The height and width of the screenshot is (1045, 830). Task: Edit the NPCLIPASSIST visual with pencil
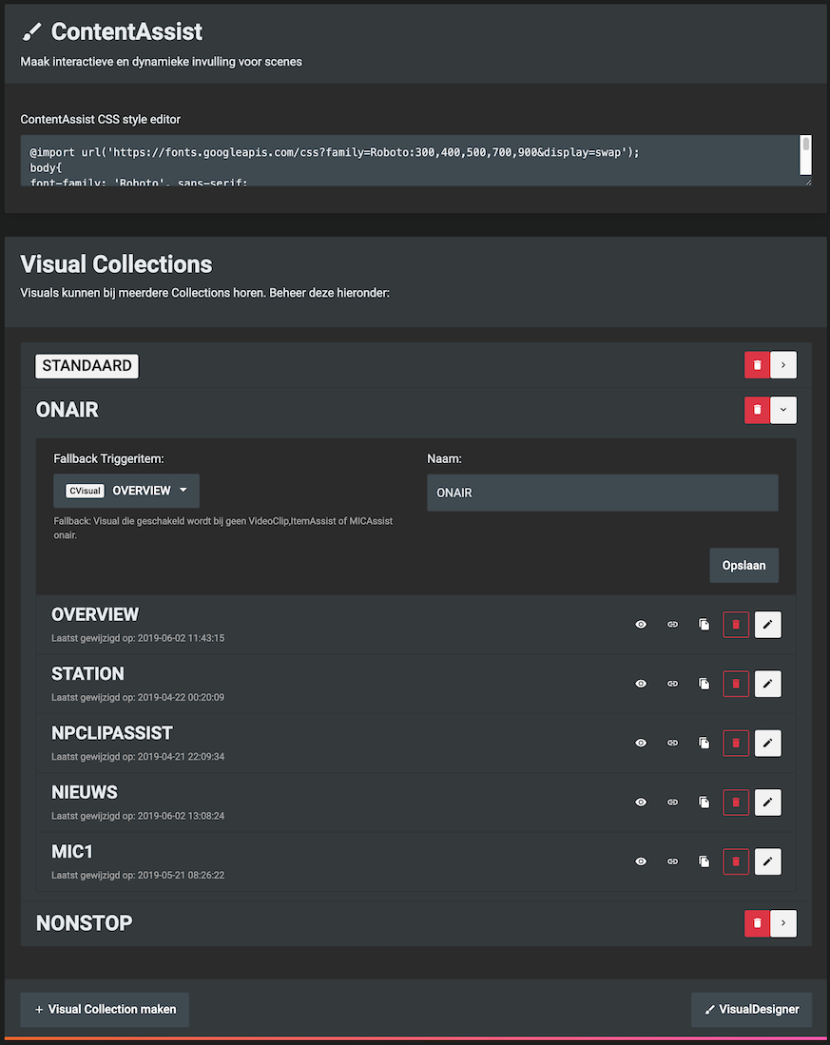coord(768,743)
